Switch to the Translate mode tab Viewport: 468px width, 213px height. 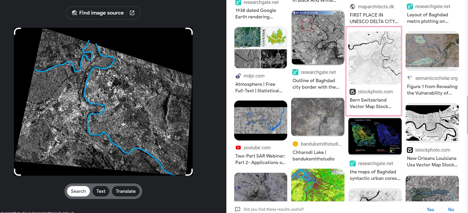pyautogui.click(x=126, y=191)
